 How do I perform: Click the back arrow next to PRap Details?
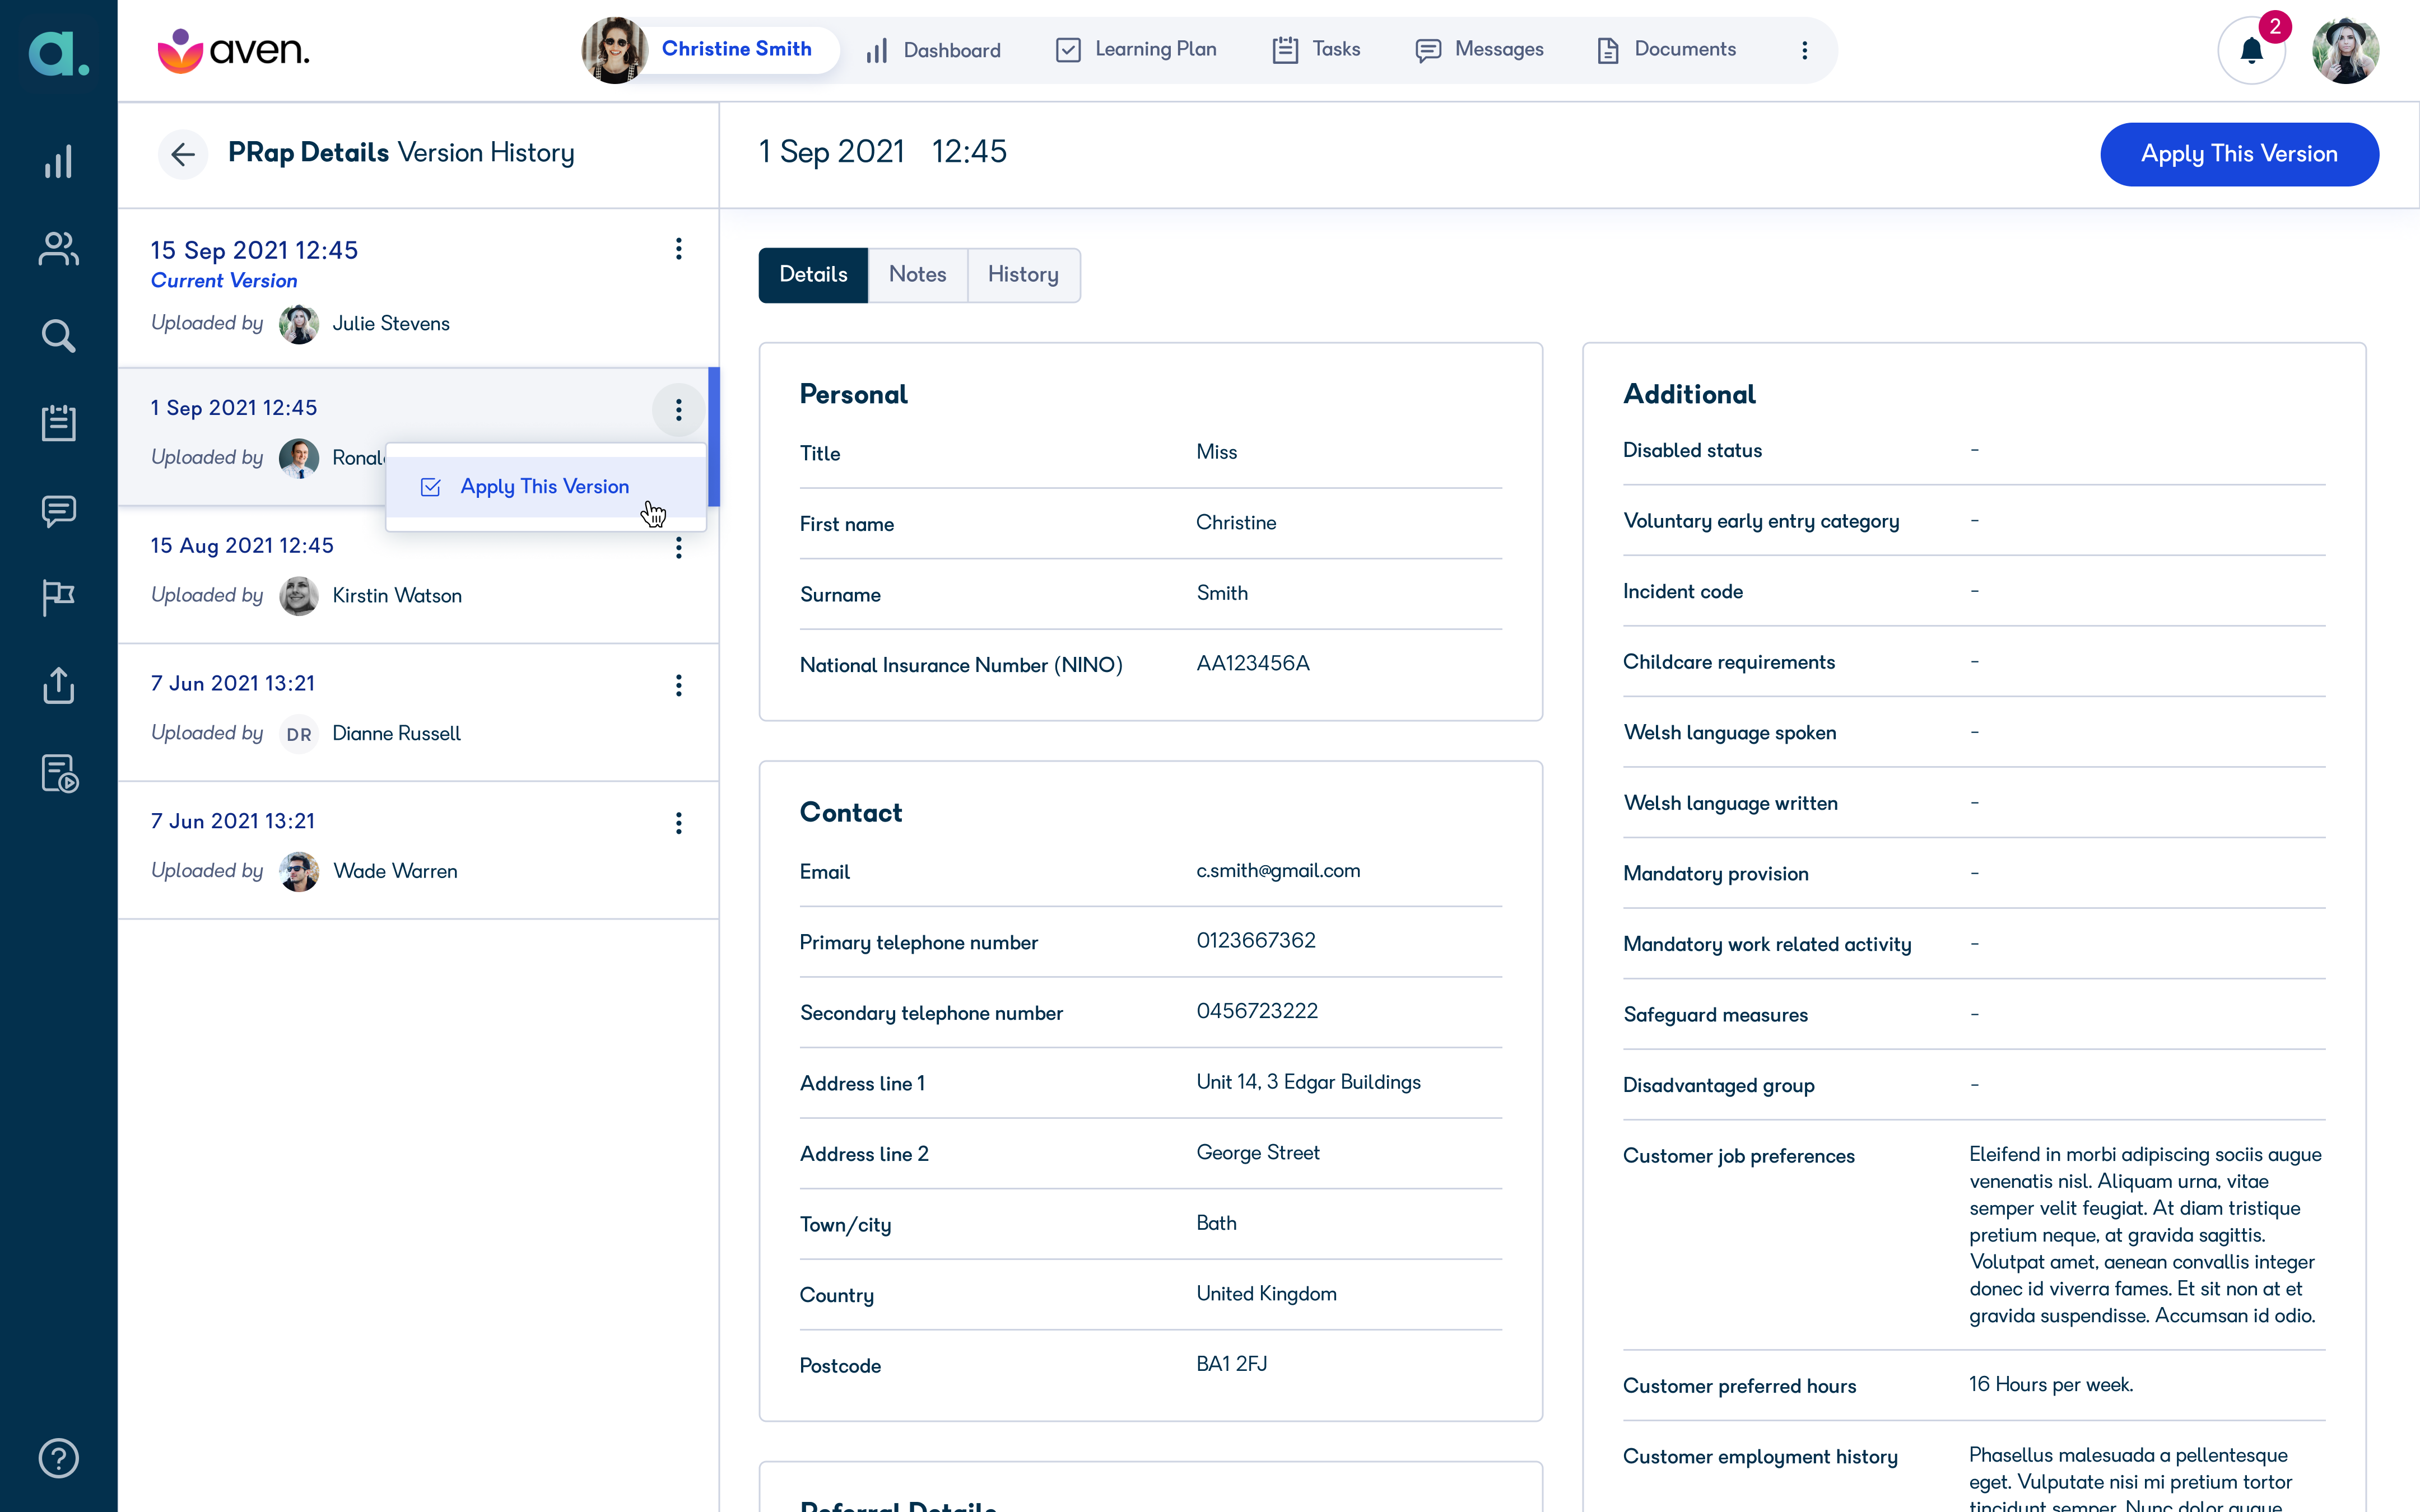coord(183,154)
